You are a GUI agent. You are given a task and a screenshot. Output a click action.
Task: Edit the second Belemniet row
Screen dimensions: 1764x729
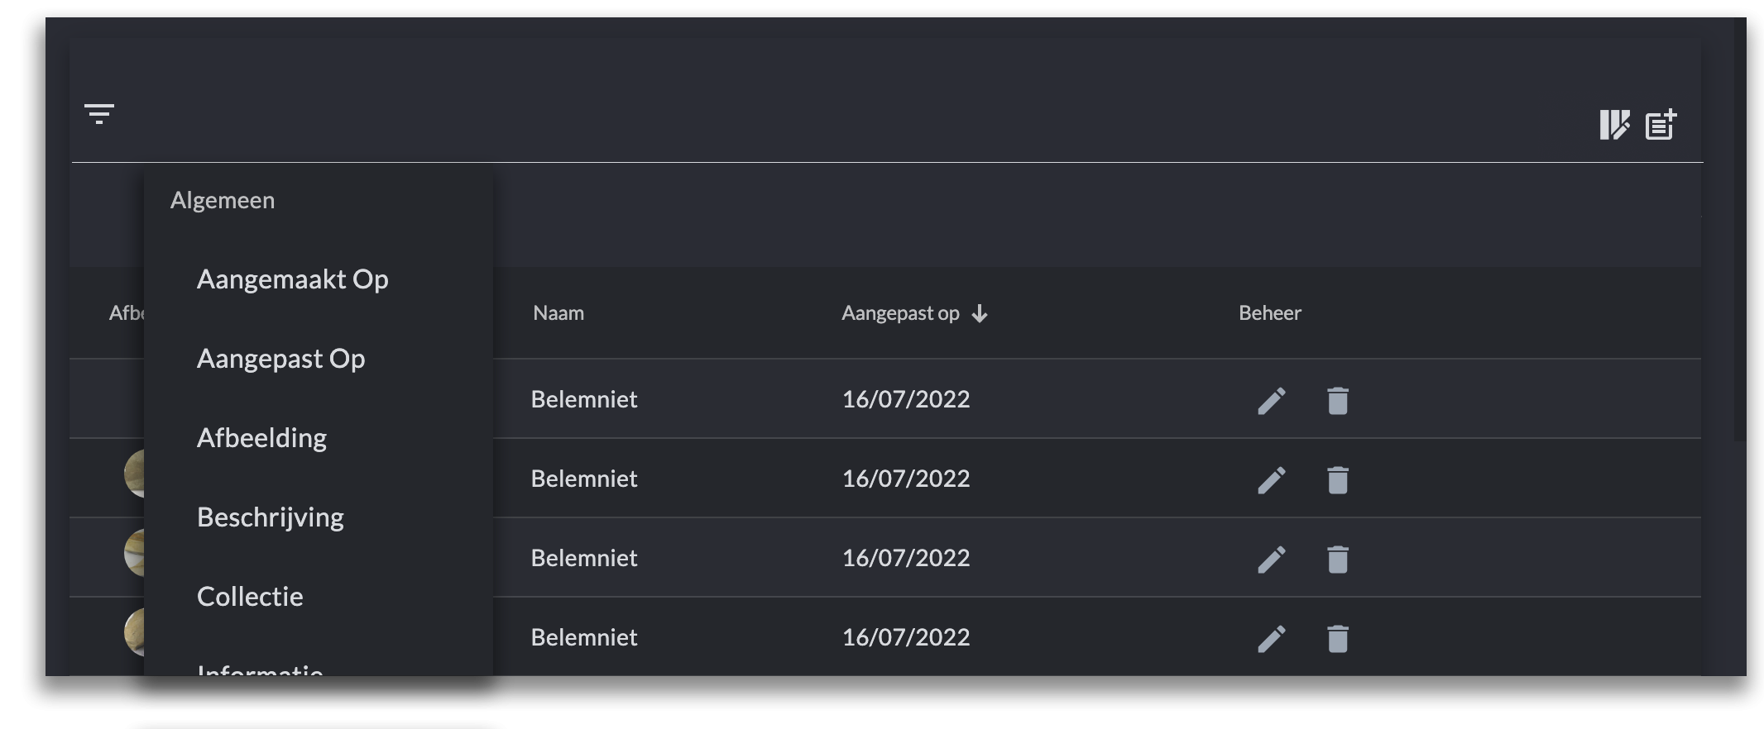point(1272,480)
